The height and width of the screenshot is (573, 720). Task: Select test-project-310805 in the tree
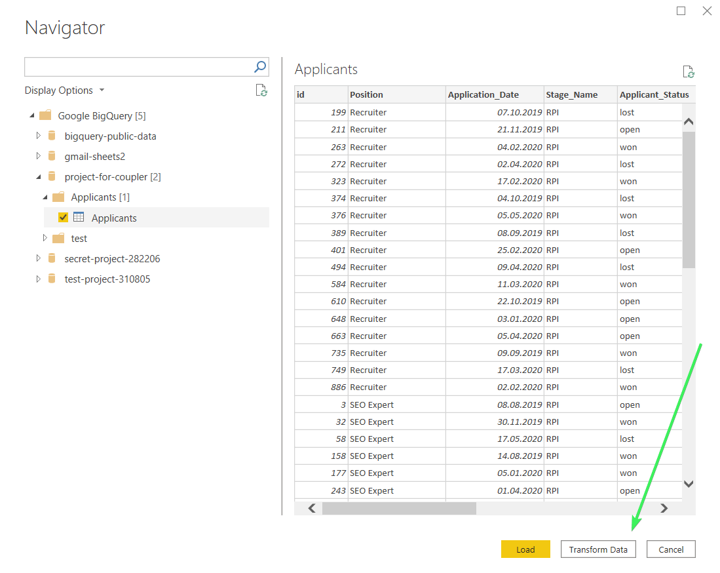(x=107, y=279)
